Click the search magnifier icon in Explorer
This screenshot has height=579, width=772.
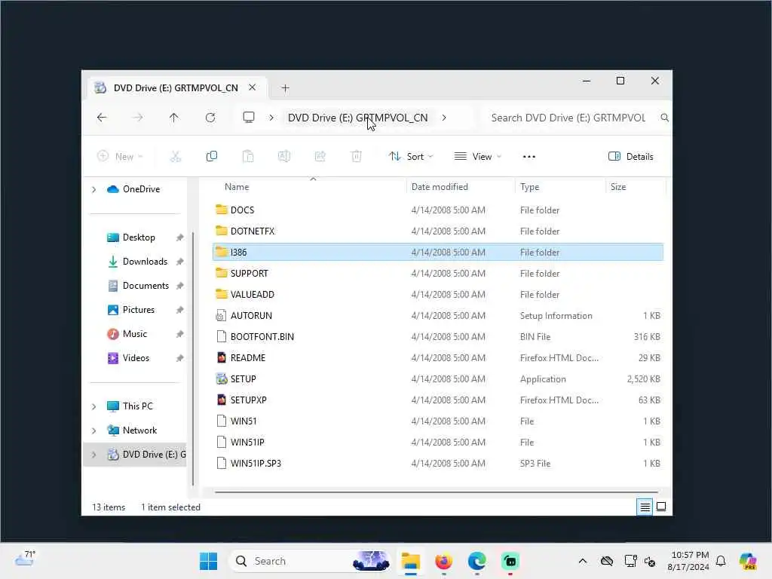pyautogui.click(x=664, y=118)
